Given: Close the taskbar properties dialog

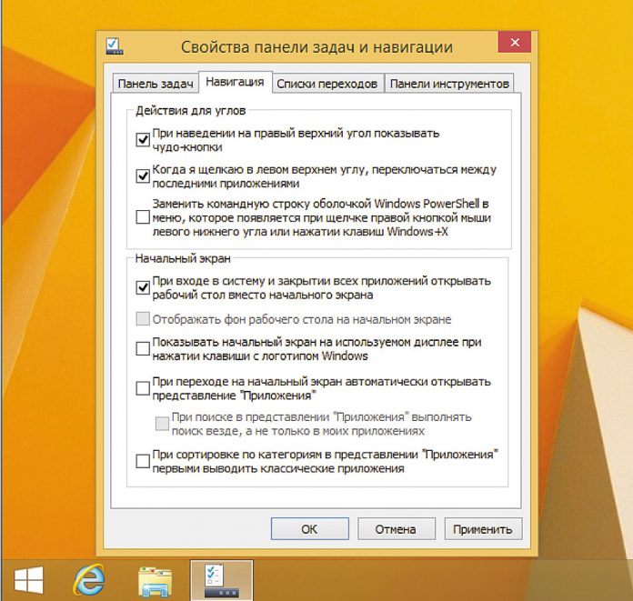Looking at the screenshot, I should (516, 43).
